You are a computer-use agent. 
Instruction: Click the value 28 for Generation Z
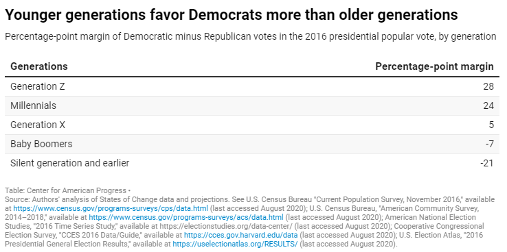488,86
